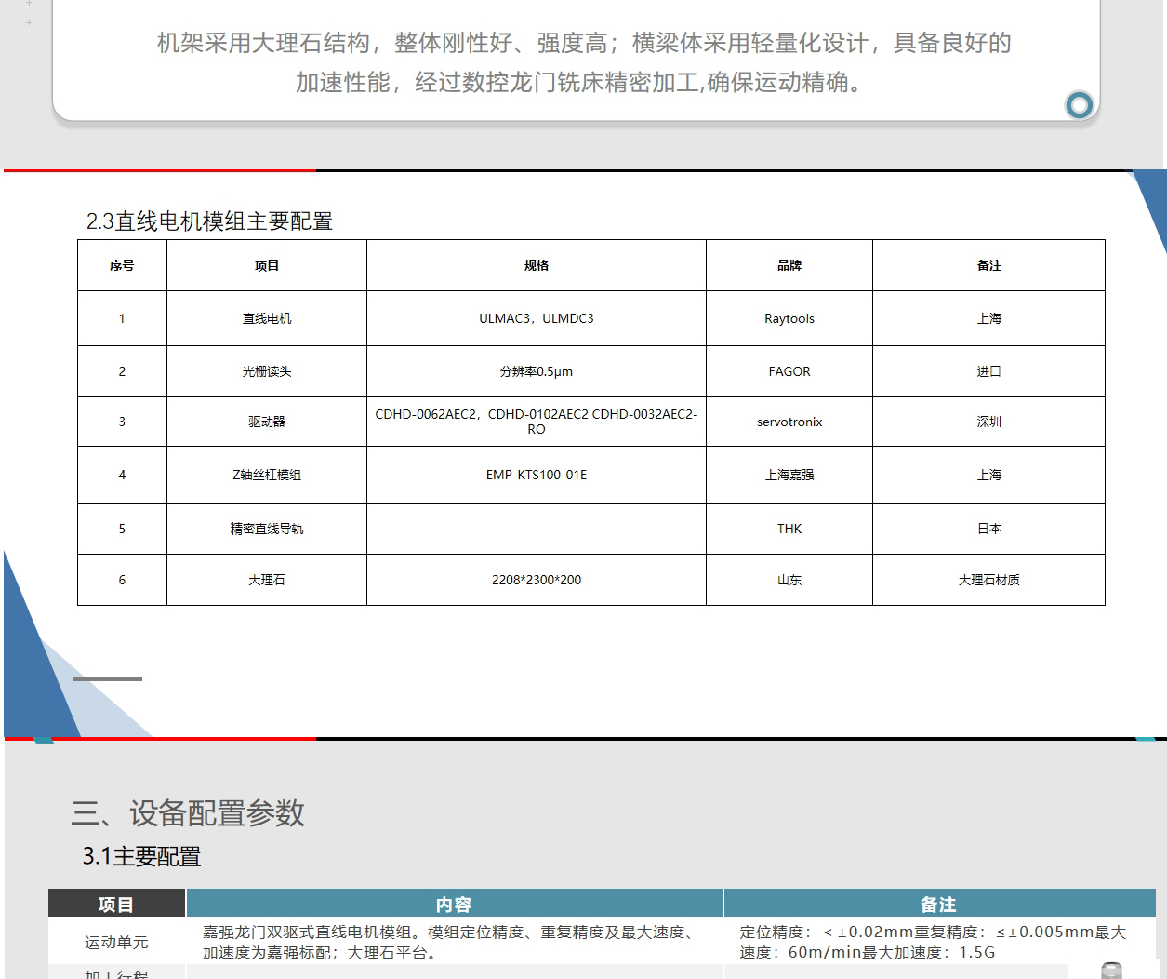Image resolution: width=1167 pixels, height=979 pixels.
Task: Select the ULMAC3, ULMDC3 specification cell
Action: tap(536, 319)
